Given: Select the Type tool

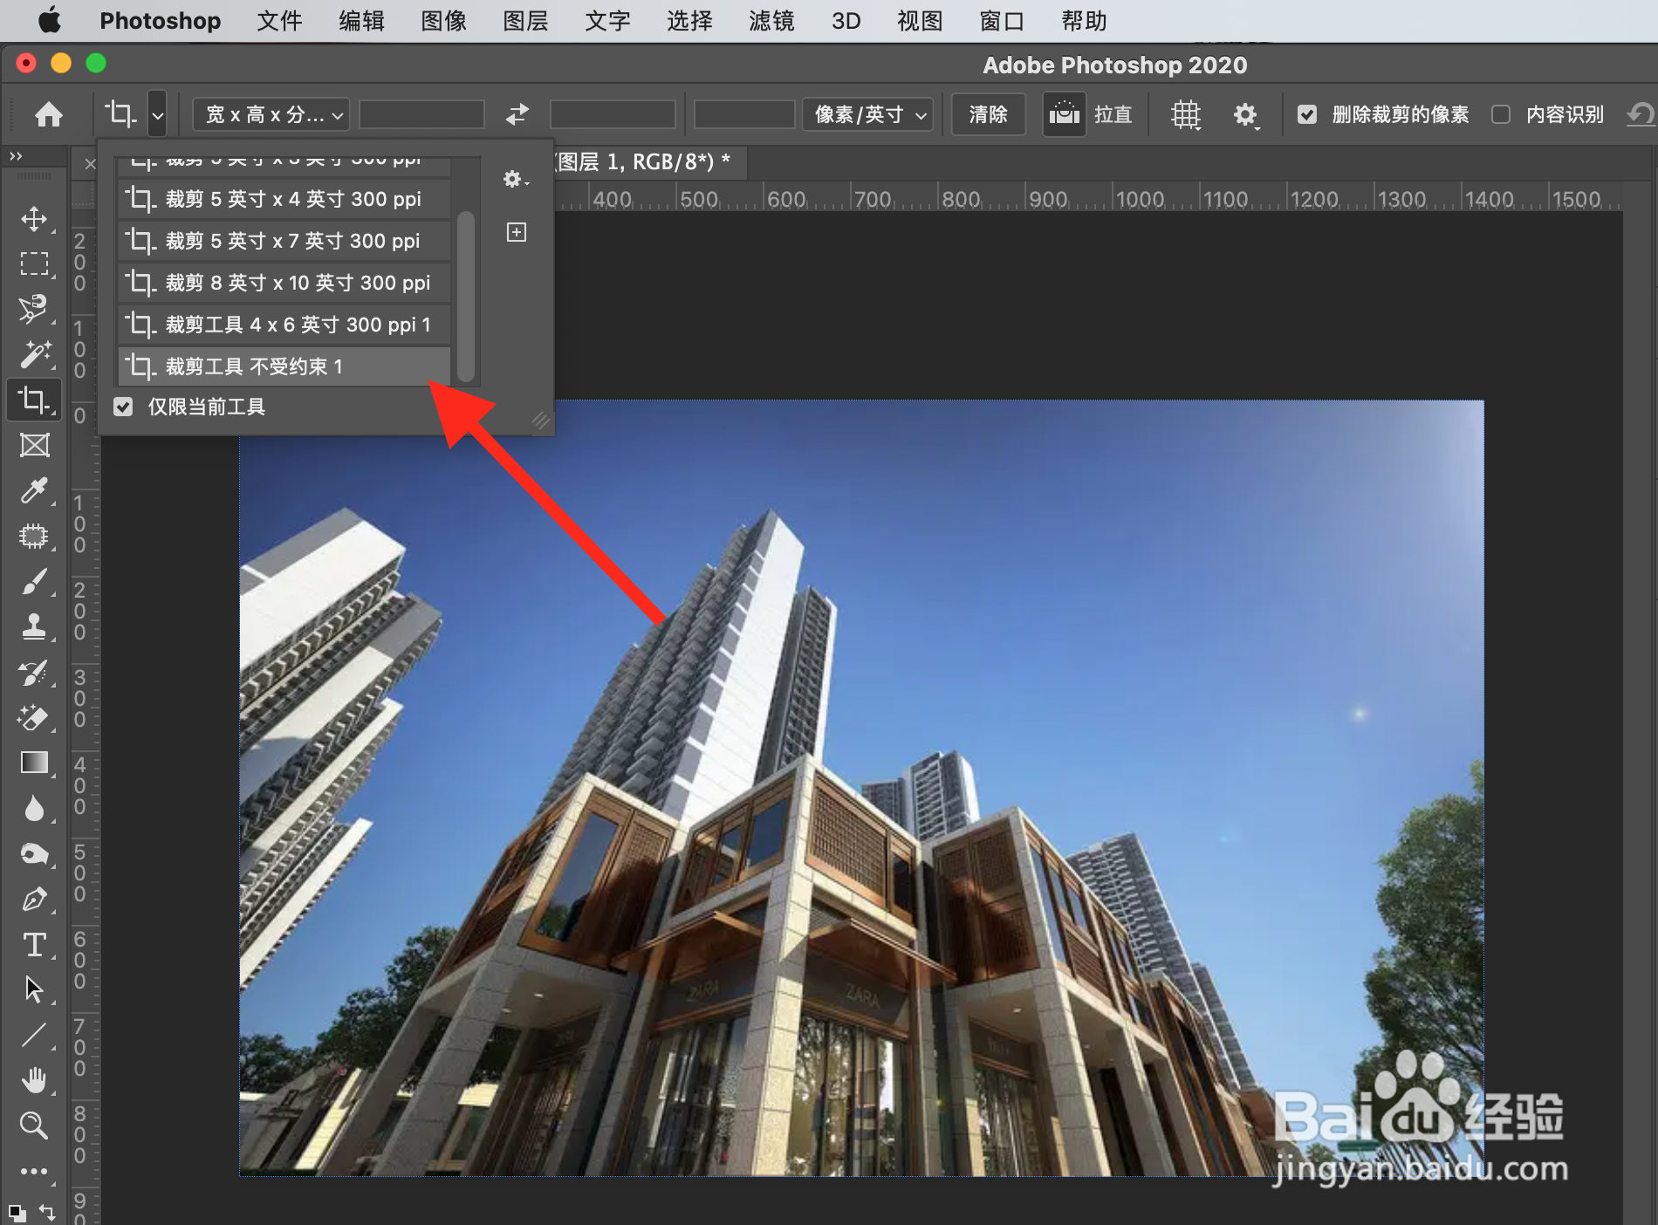Looking at the screenshot, I should (34, 944).
